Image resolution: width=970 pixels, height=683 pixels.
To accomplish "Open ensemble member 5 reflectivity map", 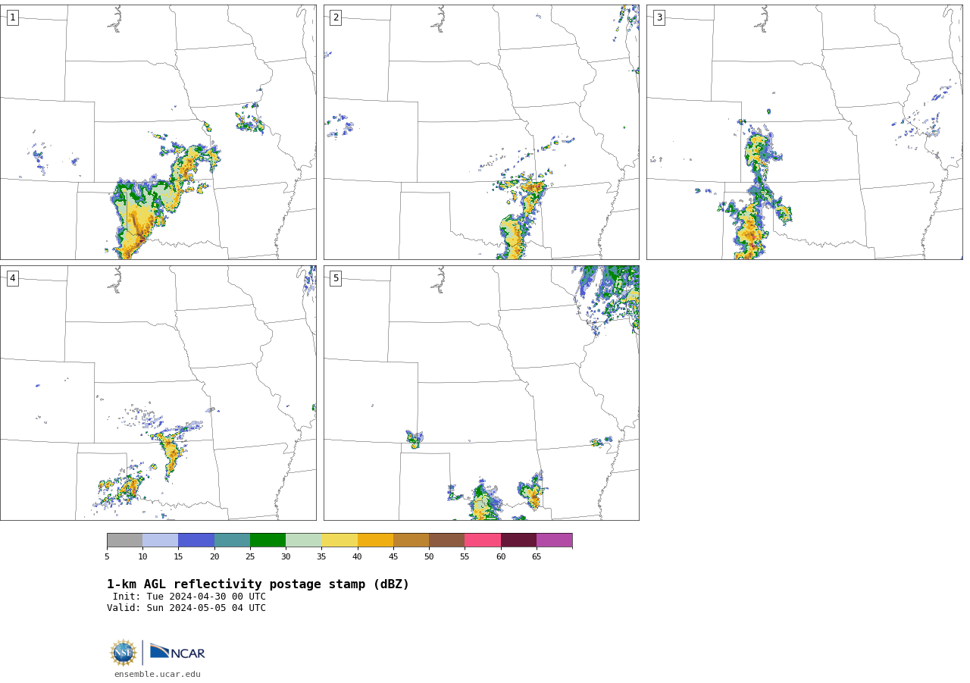I will pos(481,393).
